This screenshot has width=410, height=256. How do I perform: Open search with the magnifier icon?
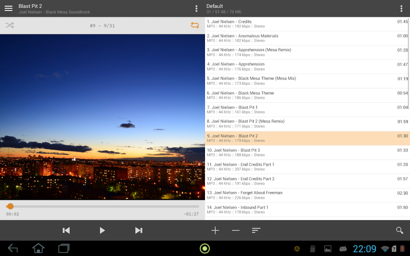[399, 230]
